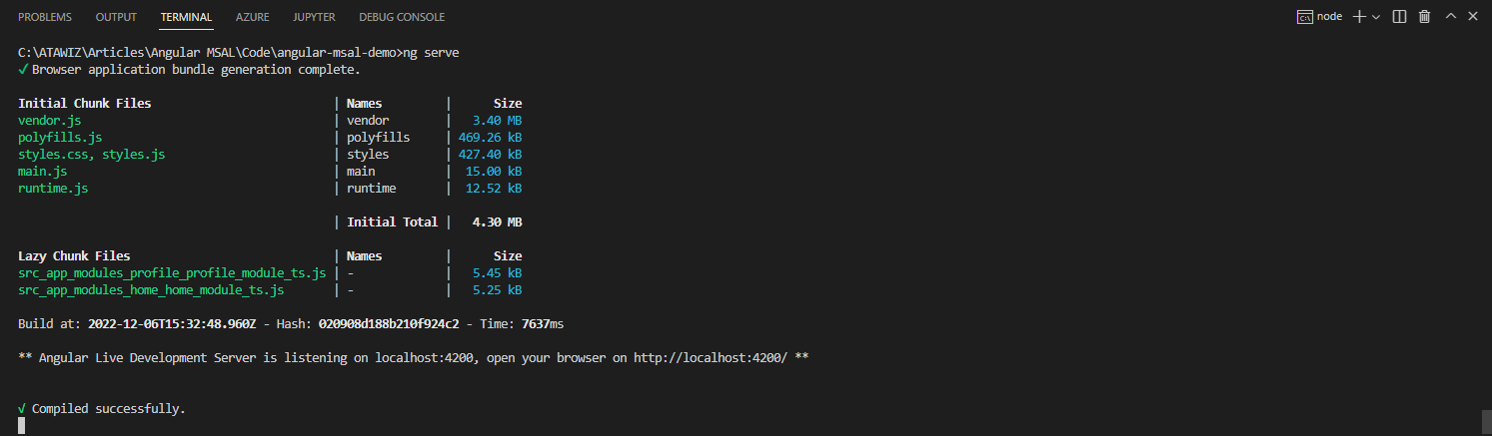The height and width of the screenshot is (436, 1492).
Task: Click src_app_modules_profile_profile_module_ts.js file name
Action: tap(172, 273)
